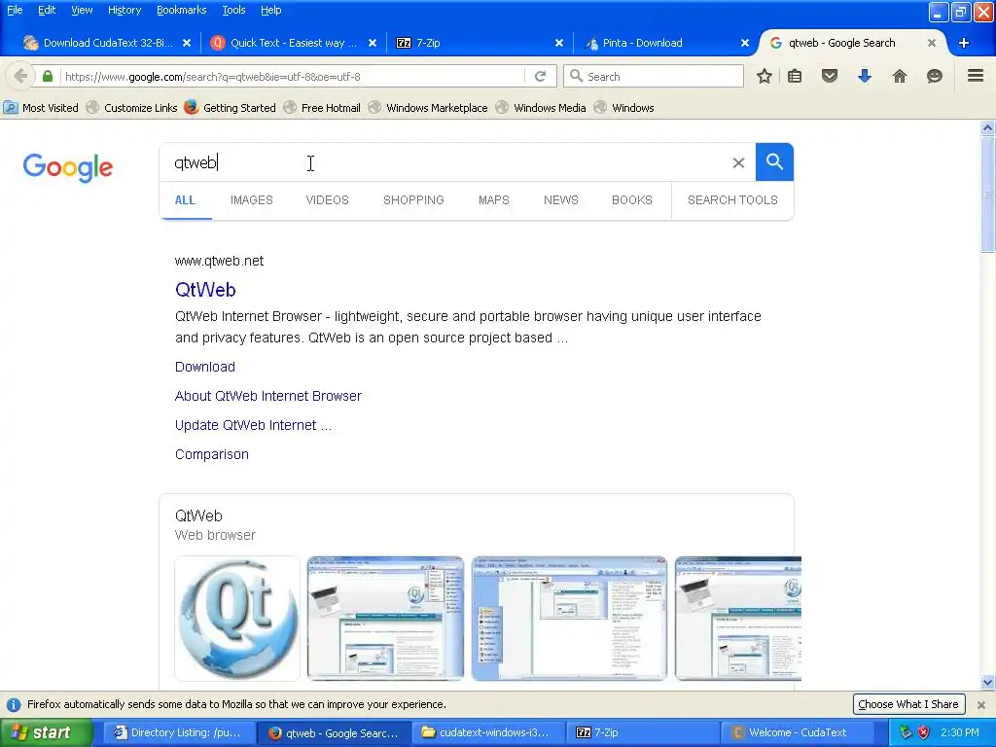Close the CudaText download tab
This screenshot has width=996, height=747.
tap(187, 43)
